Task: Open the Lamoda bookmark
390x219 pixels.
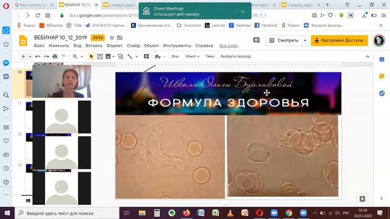Action: [x=215, y=26]
